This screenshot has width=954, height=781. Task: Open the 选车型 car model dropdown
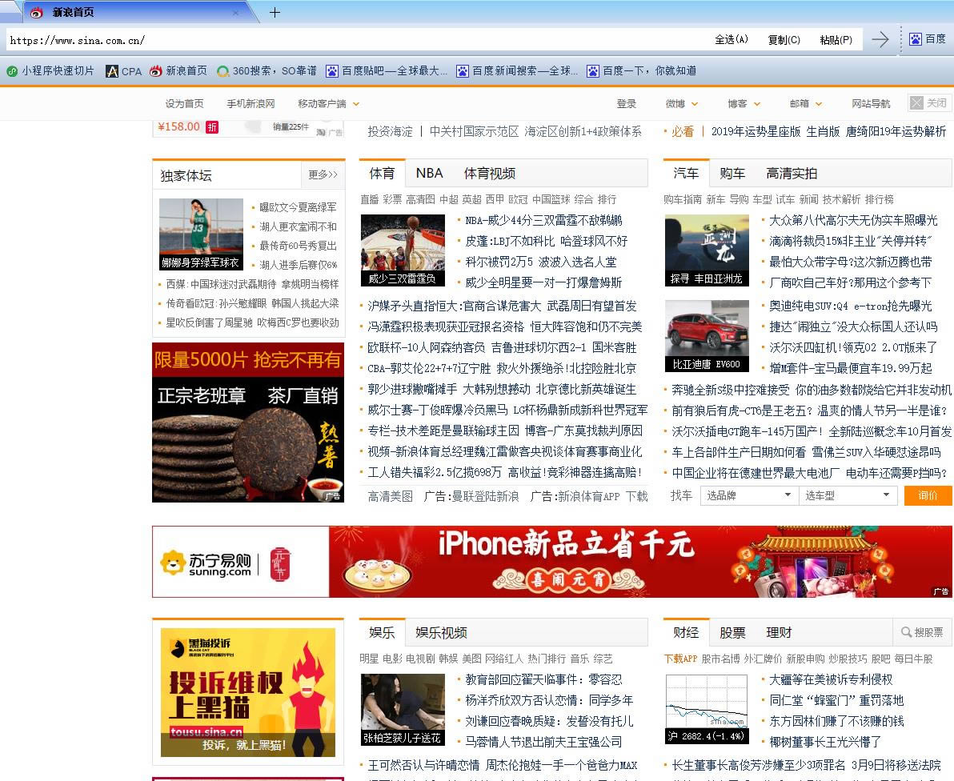coord(848,495)
